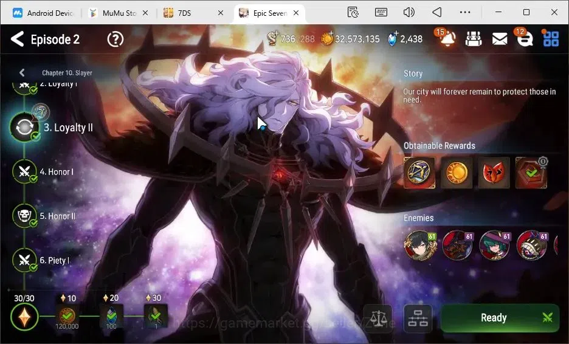Screen dimensions: 569x344
Task: Switch to the 7DS tab
Action: (x=193, y=13)
